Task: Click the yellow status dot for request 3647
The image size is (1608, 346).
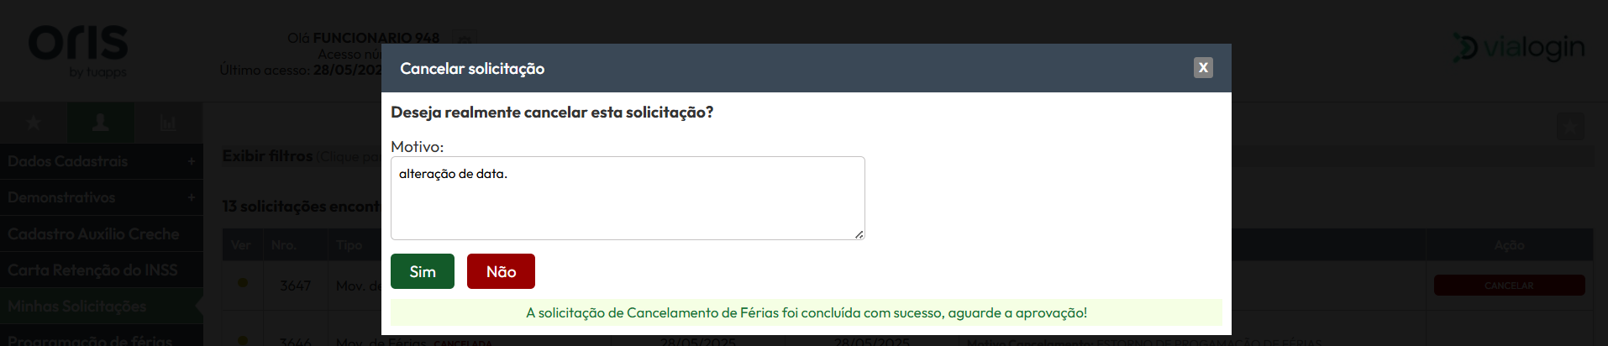Action: pyautogui.click(x=243, y=283)
